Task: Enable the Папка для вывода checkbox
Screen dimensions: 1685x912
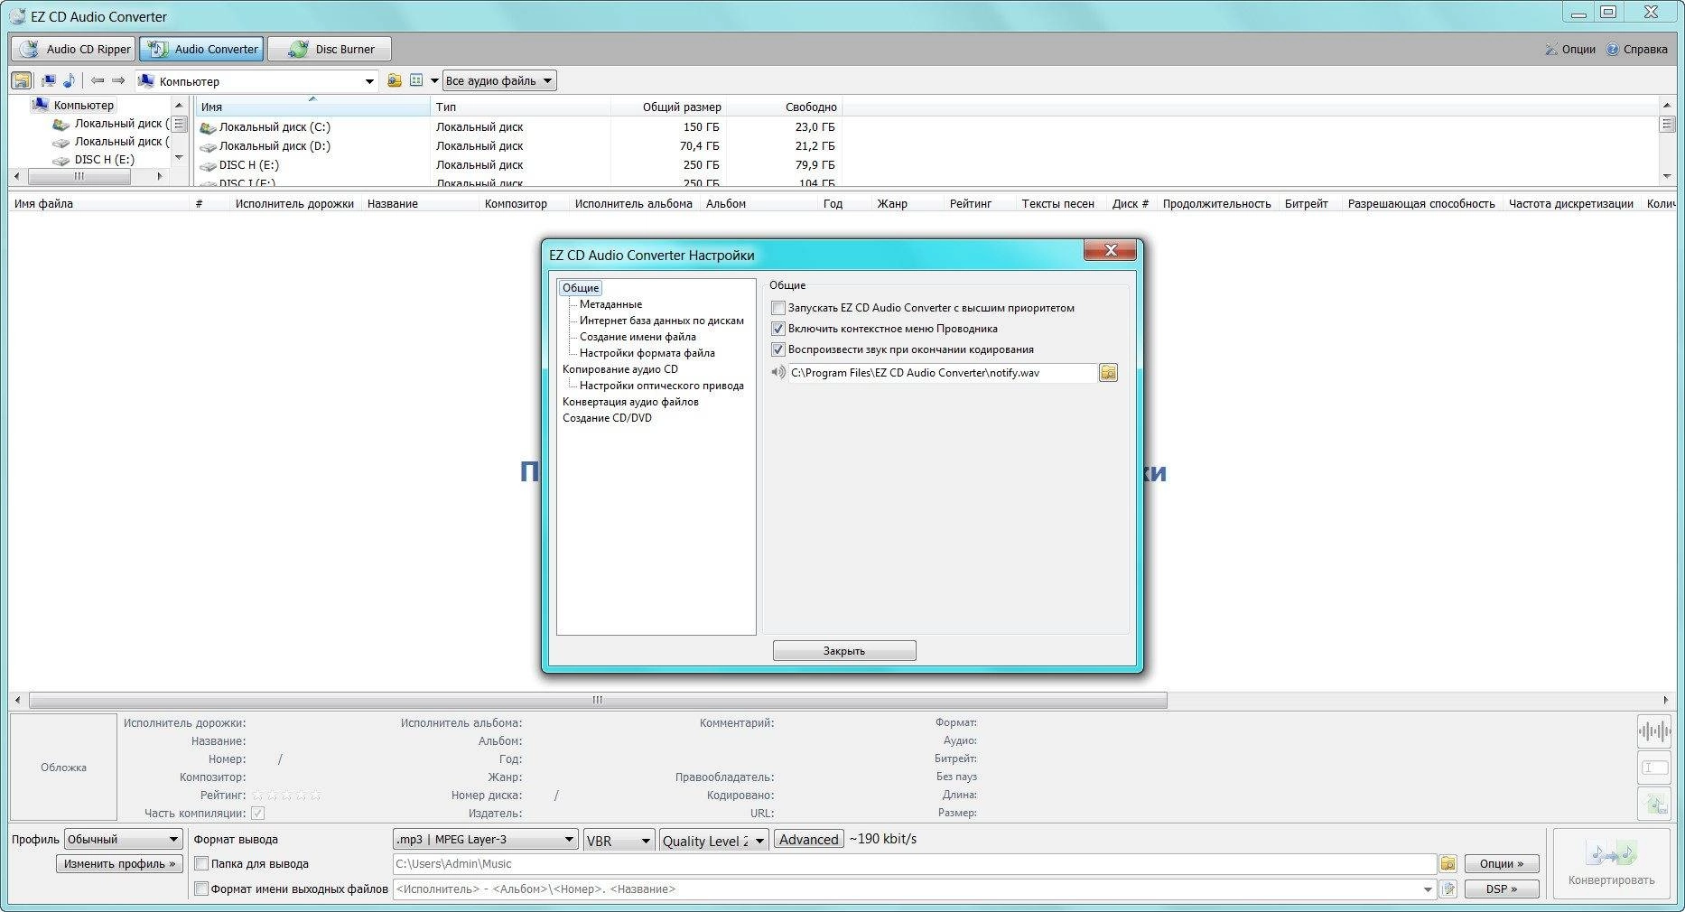Action: click(202, 864)
